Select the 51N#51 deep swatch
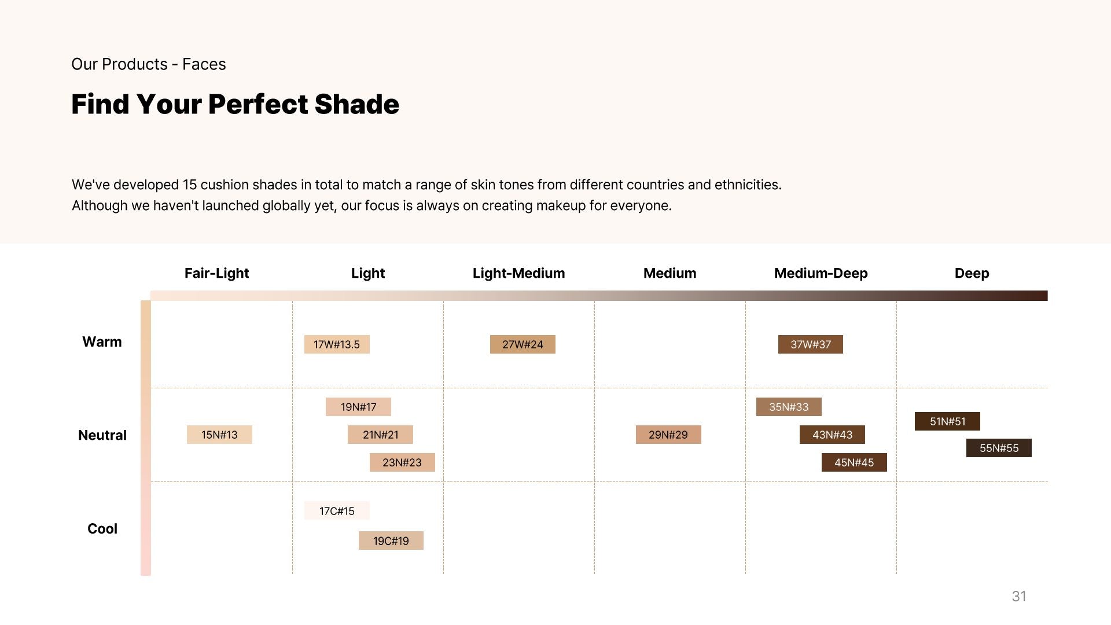Image resolution: width=1111 pixels, height=625 pixels. (x=947, y=421)
